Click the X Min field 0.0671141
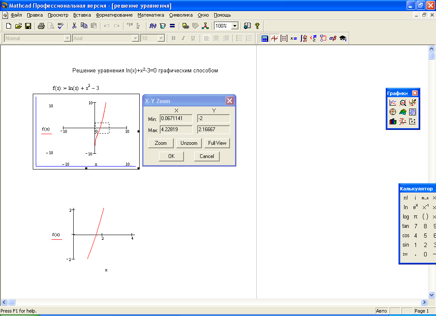Screen dimensions: 436x316 (x=176, y=118)
